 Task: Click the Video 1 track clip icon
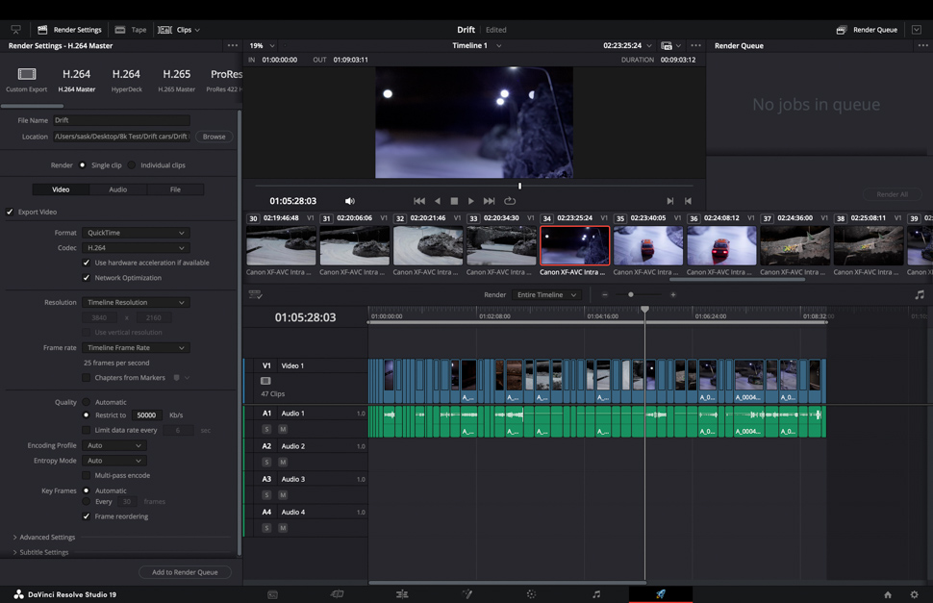pos(265,381)
